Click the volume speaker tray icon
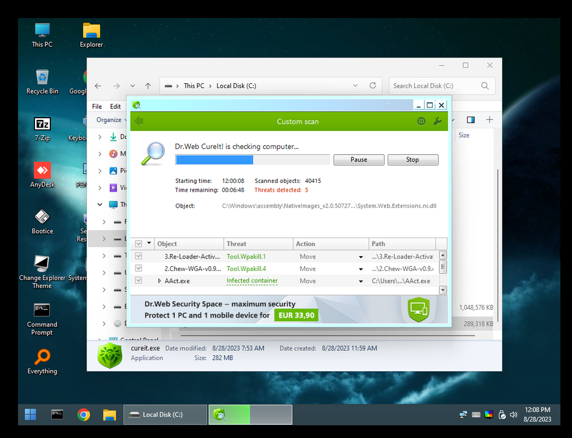The image size is (572, 438). 513,414
